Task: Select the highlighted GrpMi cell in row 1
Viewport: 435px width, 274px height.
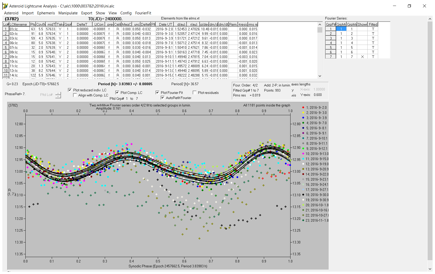Action: [x=341, y=29]
